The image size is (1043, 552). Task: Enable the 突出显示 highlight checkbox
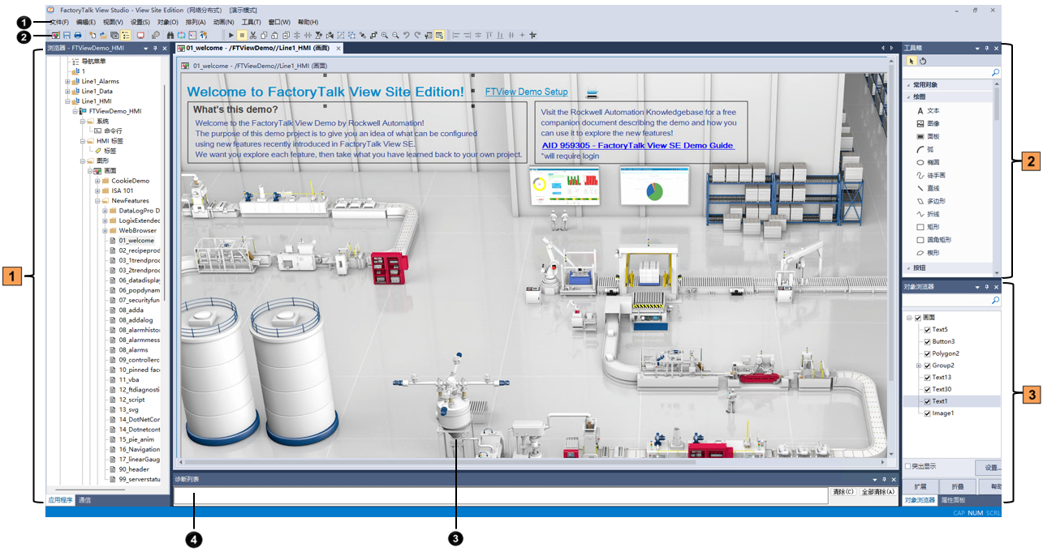coord(907,466)
